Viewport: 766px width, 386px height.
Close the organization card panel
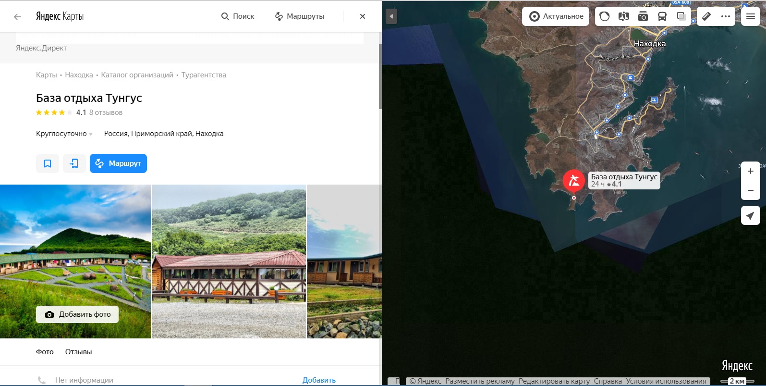click(x=363, y=16)
